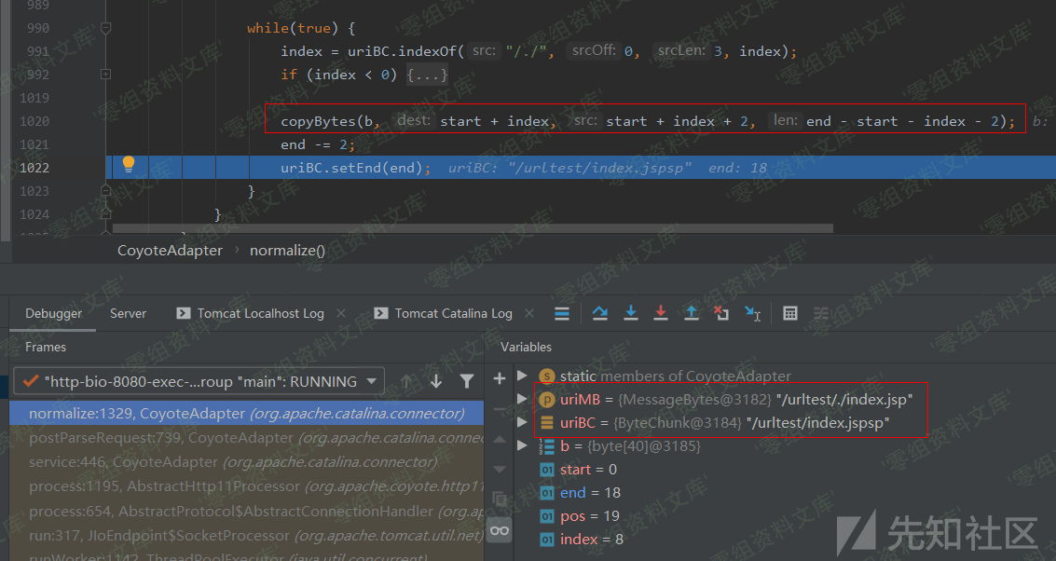
Task: Click the plus New Watch button
Action: click(500, 377)
